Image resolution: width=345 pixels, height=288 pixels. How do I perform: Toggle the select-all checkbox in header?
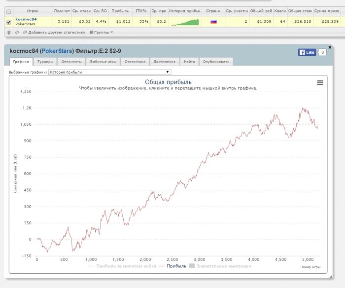pyautogui.click(x=8, y=11)
